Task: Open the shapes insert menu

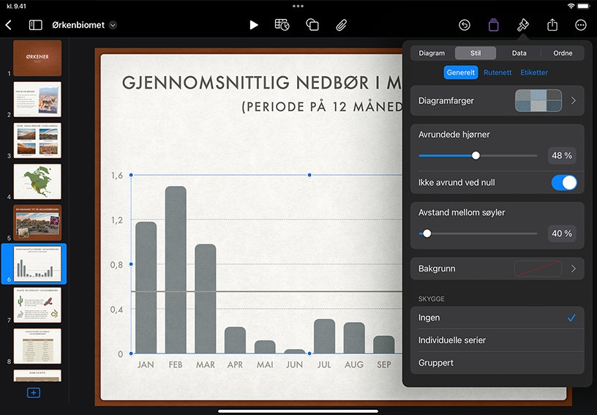Action: (312, 25)
